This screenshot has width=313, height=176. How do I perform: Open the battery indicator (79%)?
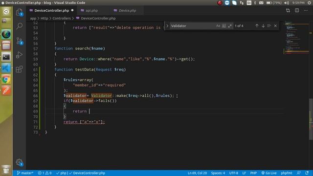274,3
